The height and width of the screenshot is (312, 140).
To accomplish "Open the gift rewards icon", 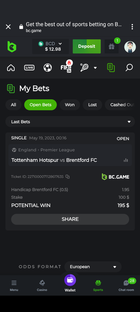I will coord(112,47).
